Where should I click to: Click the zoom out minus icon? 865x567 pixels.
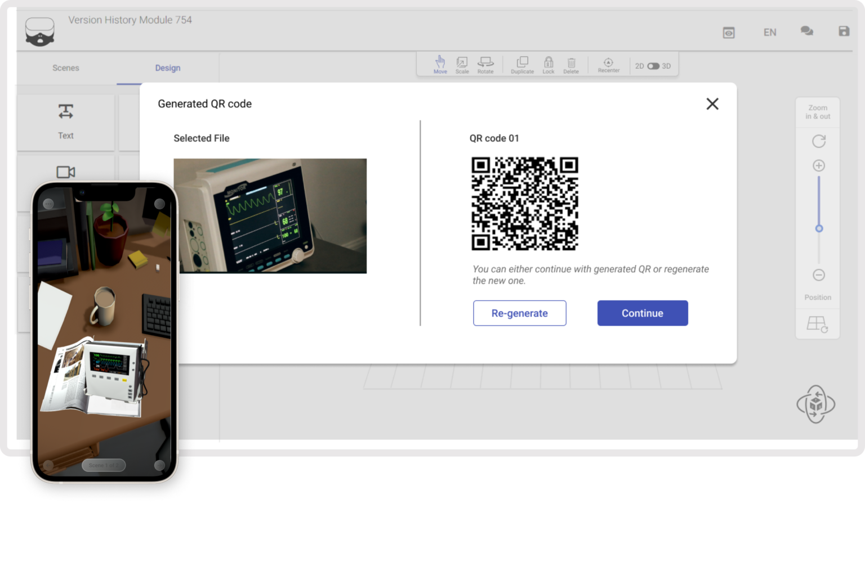819,275
